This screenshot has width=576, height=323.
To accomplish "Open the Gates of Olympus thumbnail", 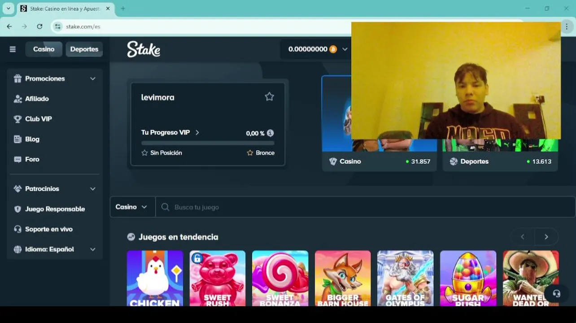I will tap(406, 278).
